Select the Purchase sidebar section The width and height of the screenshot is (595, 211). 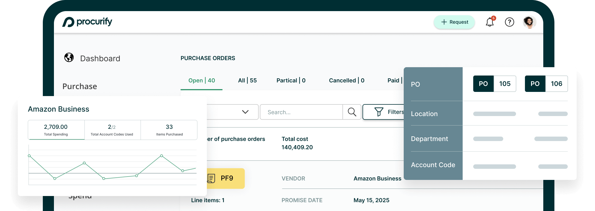pyautogui.click(x=80, y=86)
